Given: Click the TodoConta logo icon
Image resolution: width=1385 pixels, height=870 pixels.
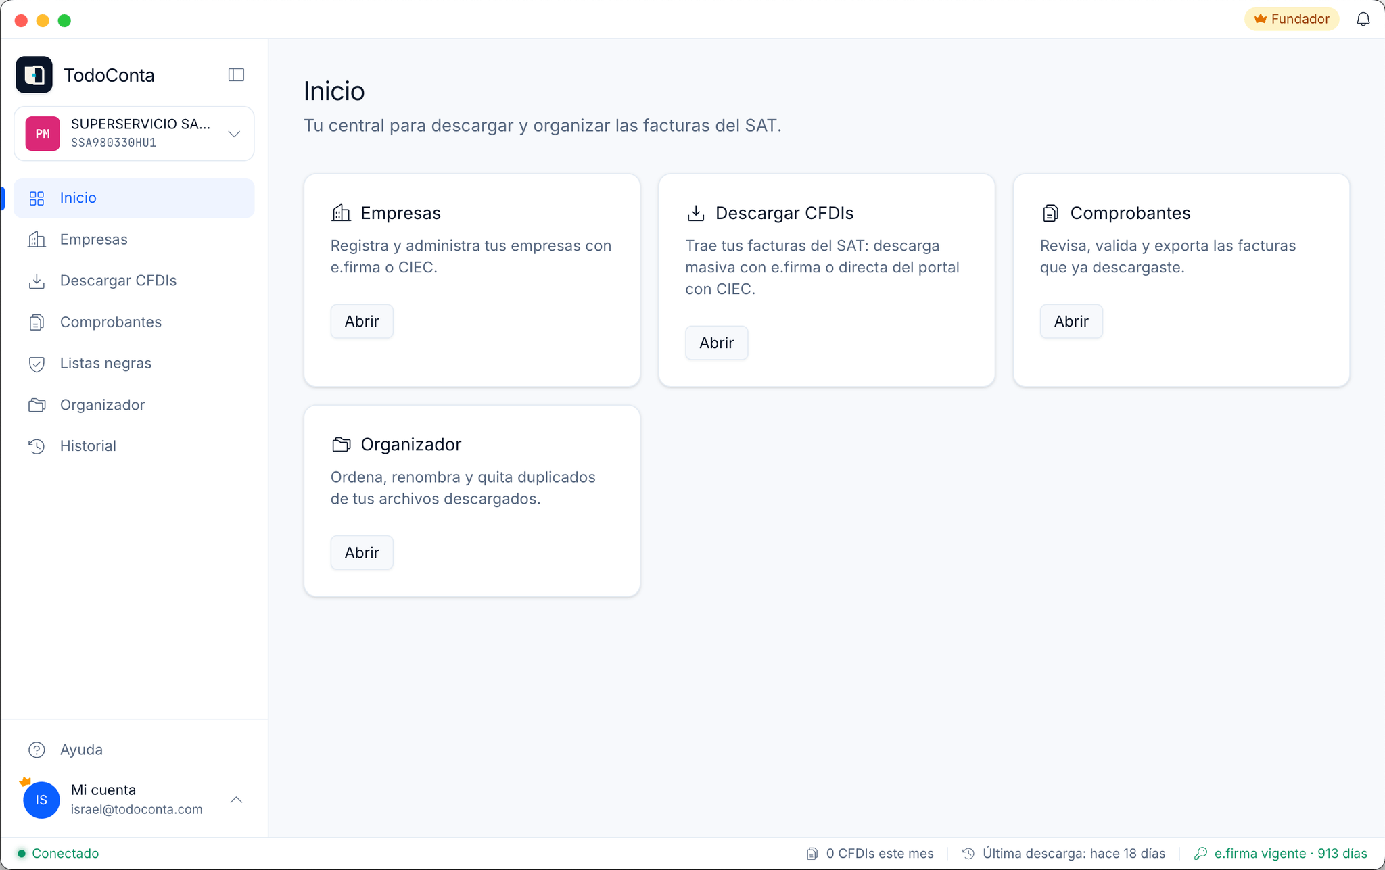Looking at the screenshot, I should click(34, 75).
